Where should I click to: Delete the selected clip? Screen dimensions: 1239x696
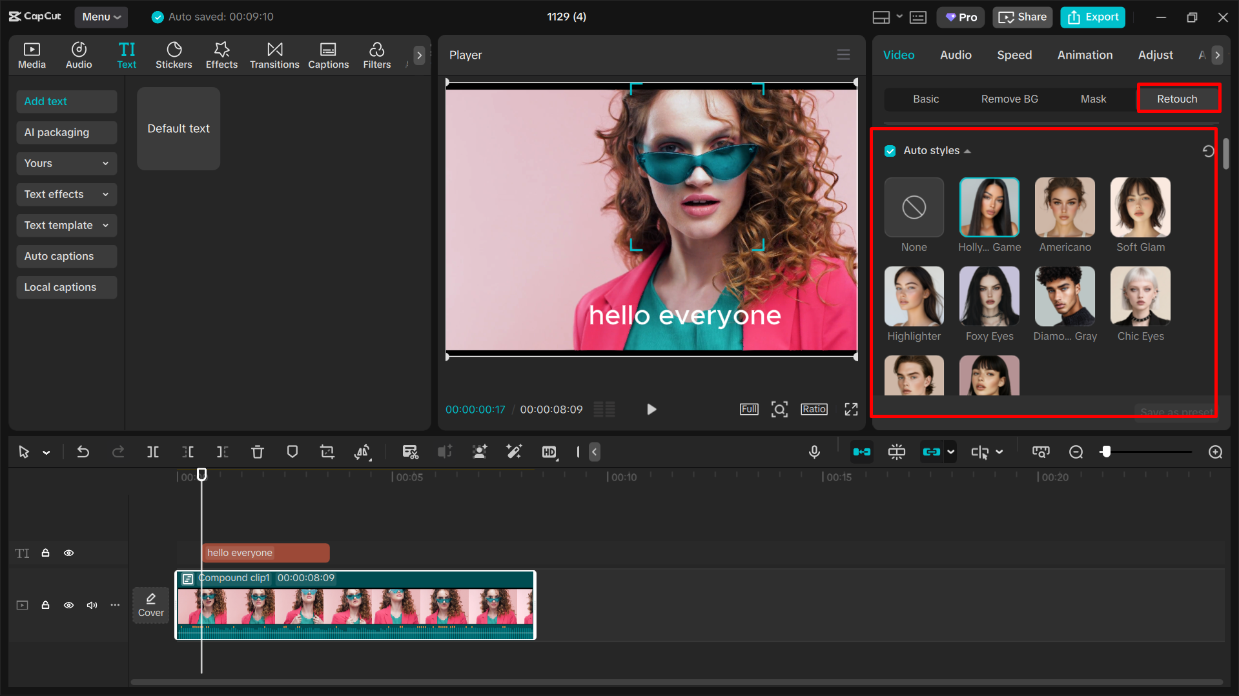pyautogui.click(x=257, y=452)
